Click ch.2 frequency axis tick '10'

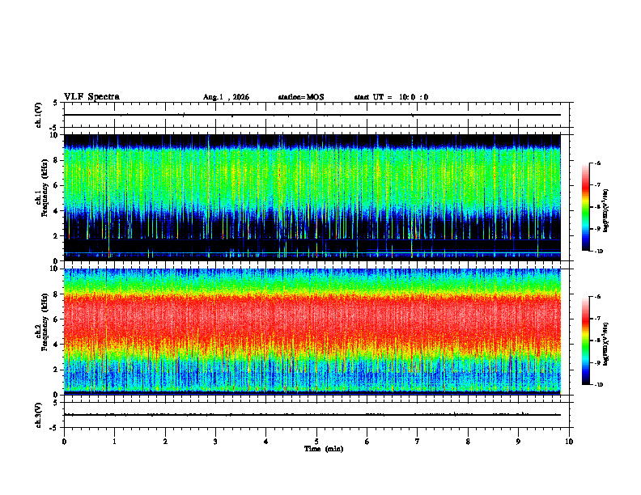pyautogui.click(x=55, y=269)
